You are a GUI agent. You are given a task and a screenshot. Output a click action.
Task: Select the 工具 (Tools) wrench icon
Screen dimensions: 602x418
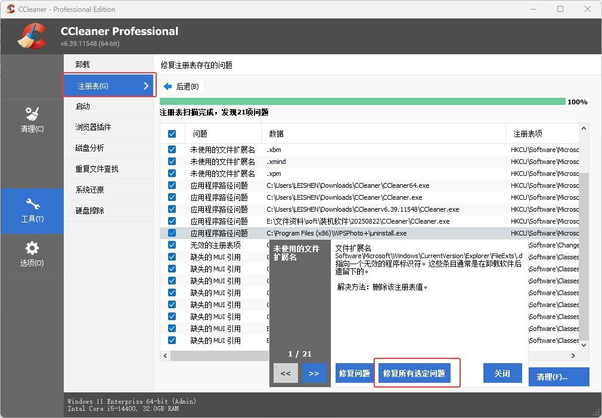(32, 205)
